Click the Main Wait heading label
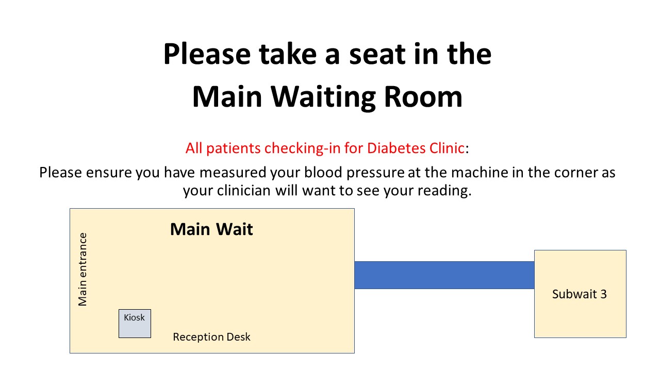 coord(211,229)
